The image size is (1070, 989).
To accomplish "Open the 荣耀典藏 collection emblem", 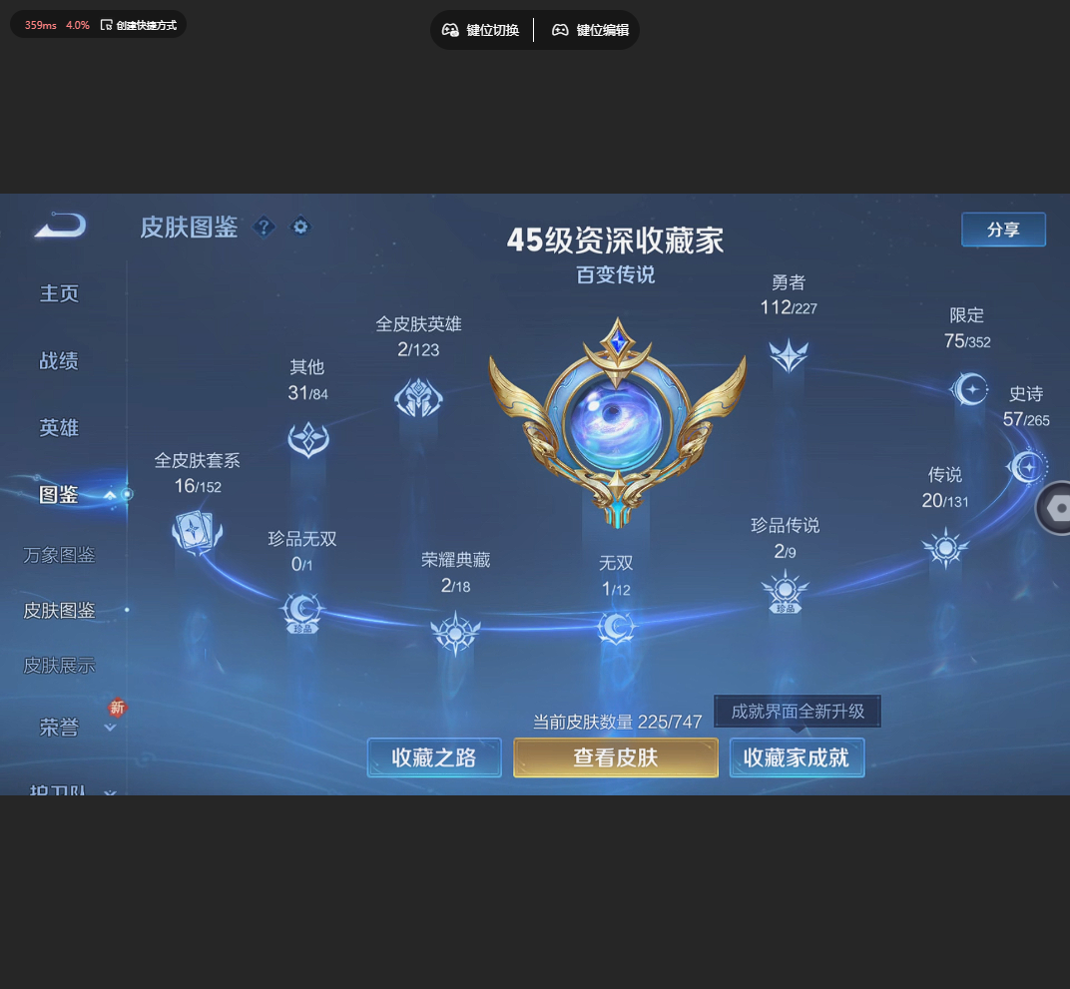I will pos(456,633).
